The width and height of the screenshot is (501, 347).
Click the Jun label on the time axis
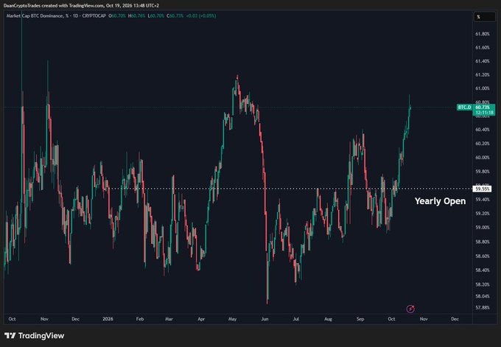tap(264, 319)
